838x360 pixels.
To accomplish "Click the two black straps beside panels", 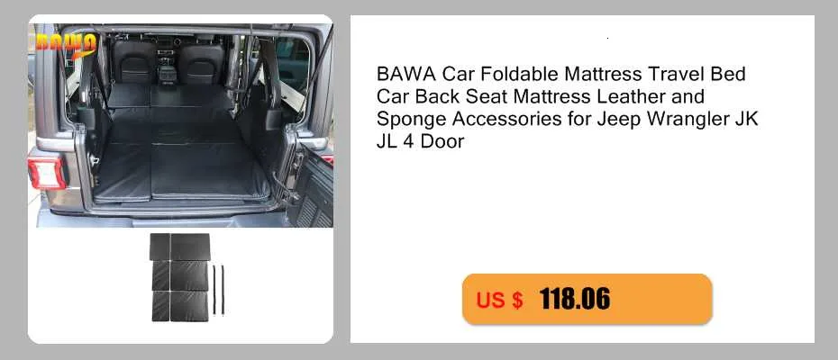I will 218,290.
